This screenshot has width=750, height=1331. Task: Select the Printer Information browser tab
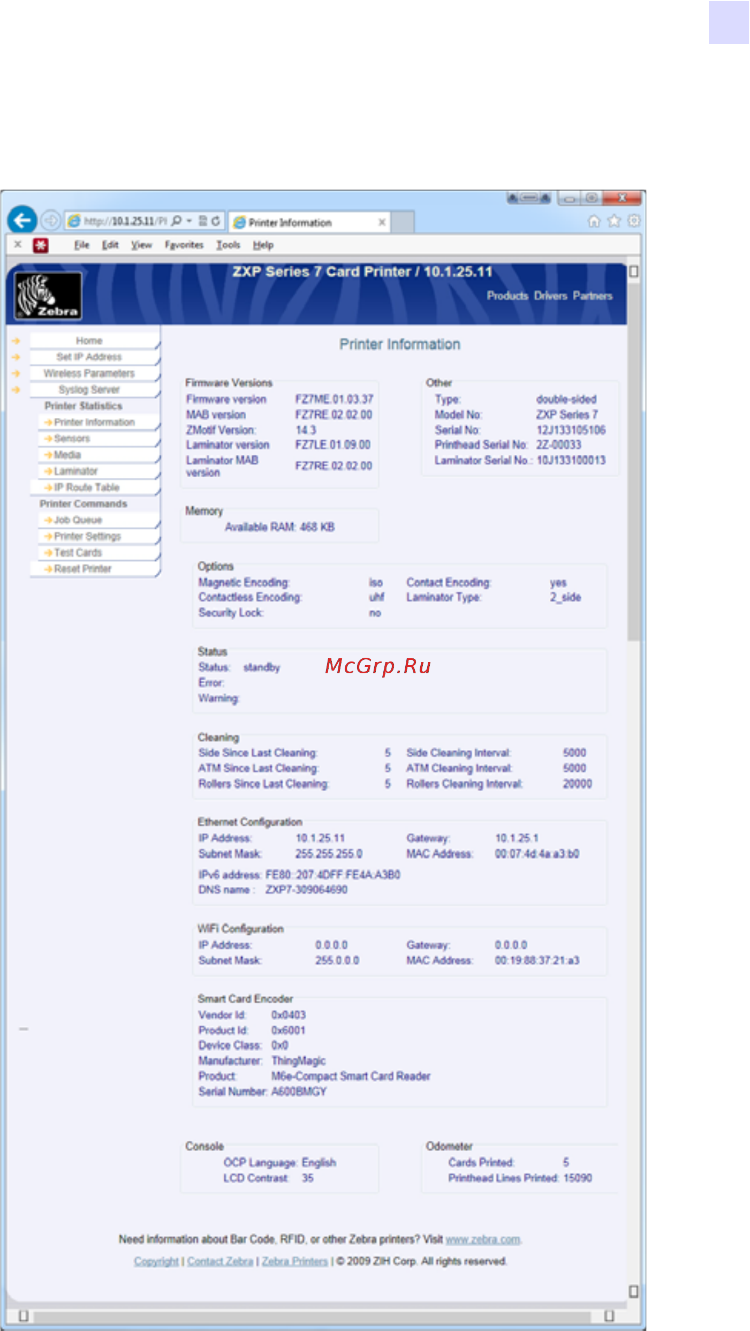[310, 222]
